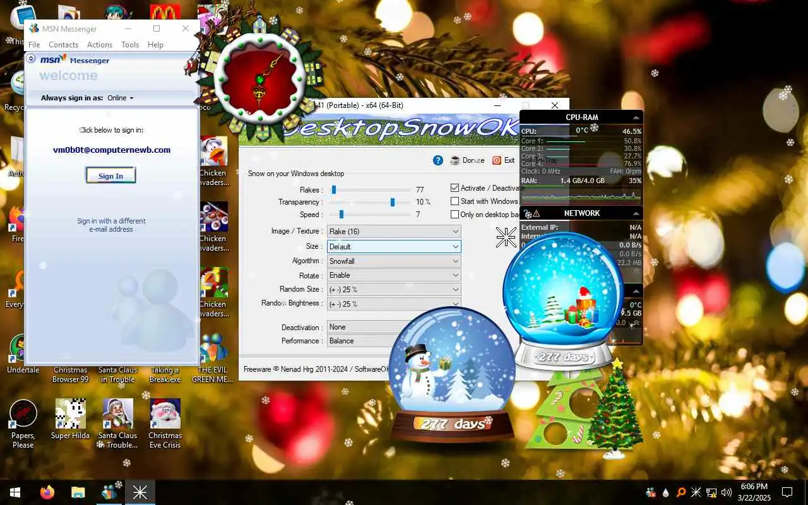Image resolution: width=808 pixels, height=505 pixels.
Task: Open the Image / Texture Flake (16) dropdown
Action: tap(394, 232)
